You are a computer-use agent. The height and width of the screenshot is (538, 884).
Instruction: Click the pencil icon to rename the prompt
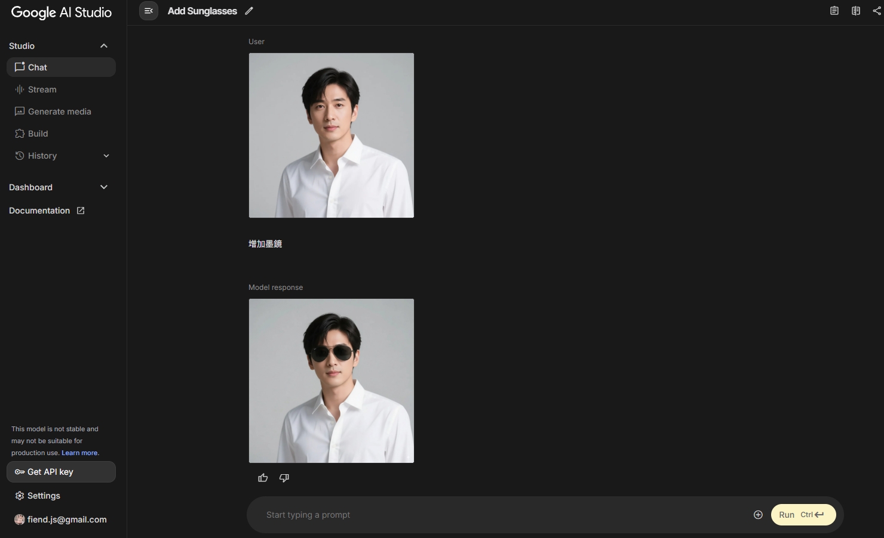click(249, 11)
